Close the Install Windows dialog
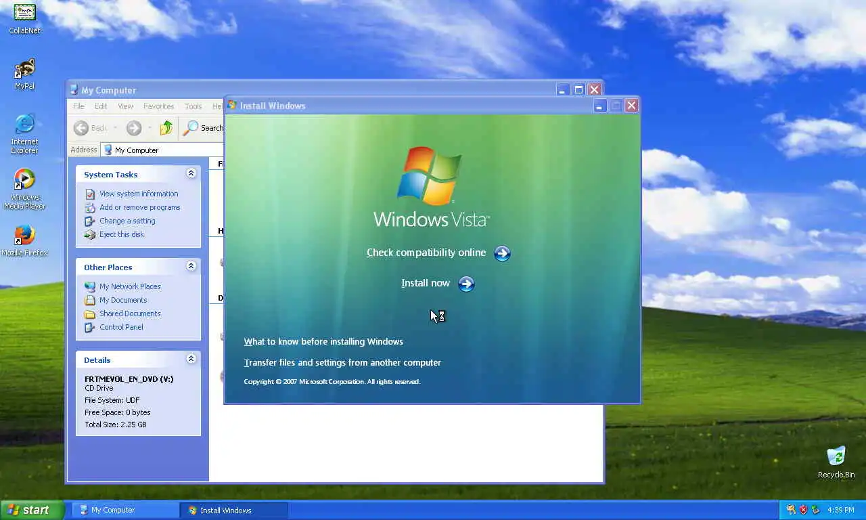This screenshot has height=520, width=866. [x=632, y=106]
